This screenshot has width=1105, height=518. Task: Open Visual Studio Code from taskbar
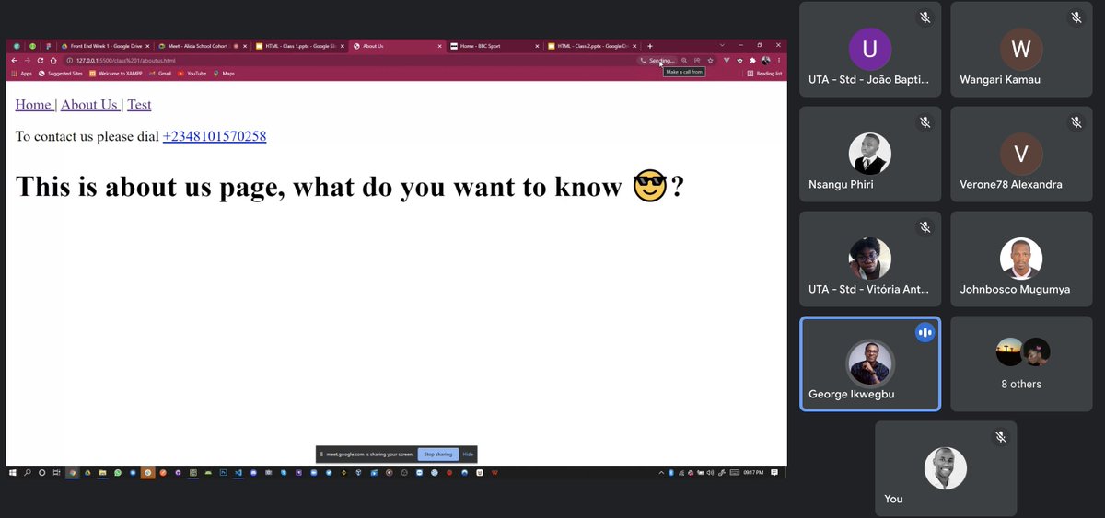(x=238, y=472)
